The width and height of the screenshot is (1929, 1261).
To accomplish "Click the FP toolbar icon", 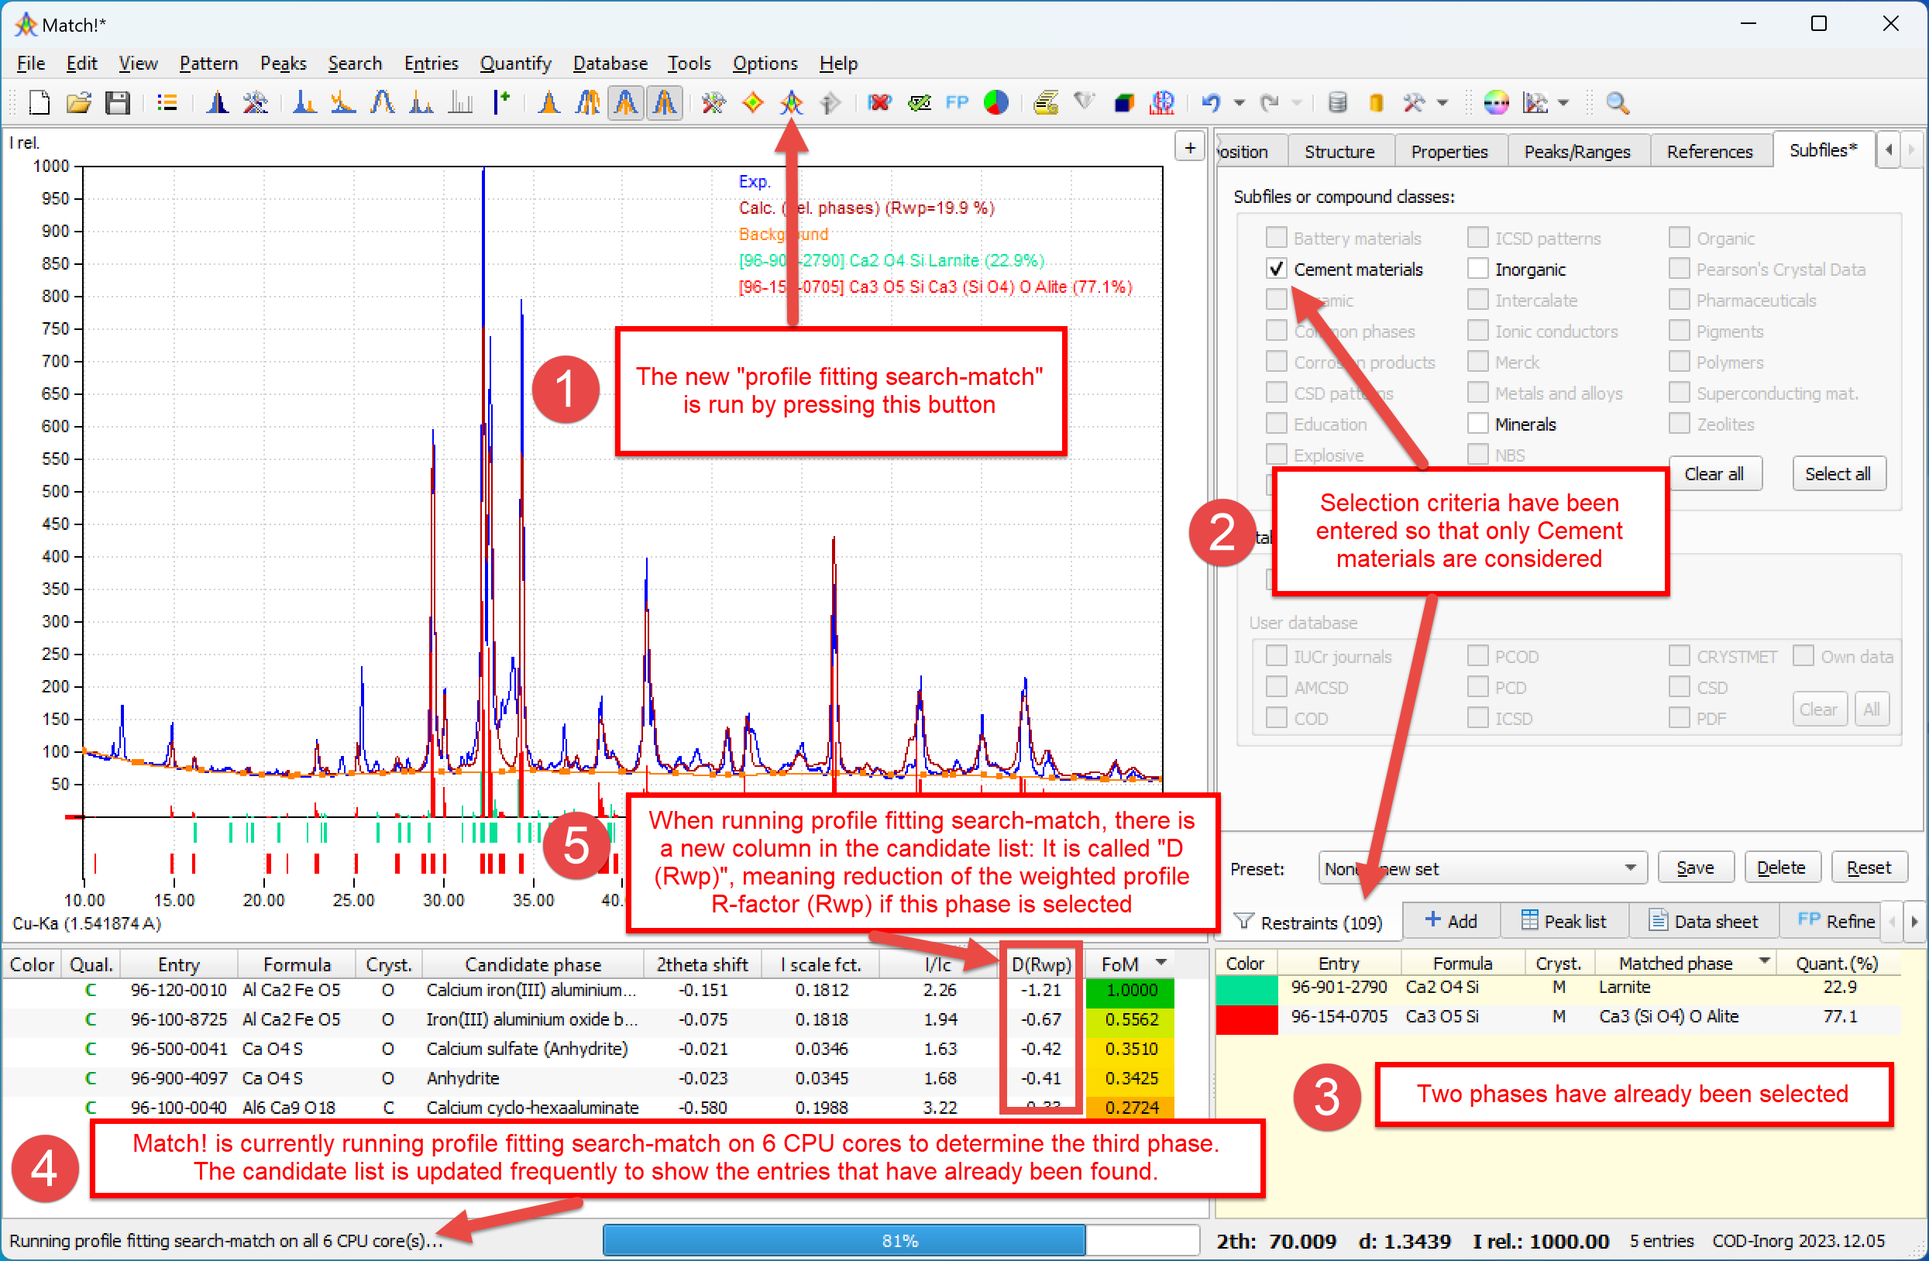I will [x=958, y=103].
